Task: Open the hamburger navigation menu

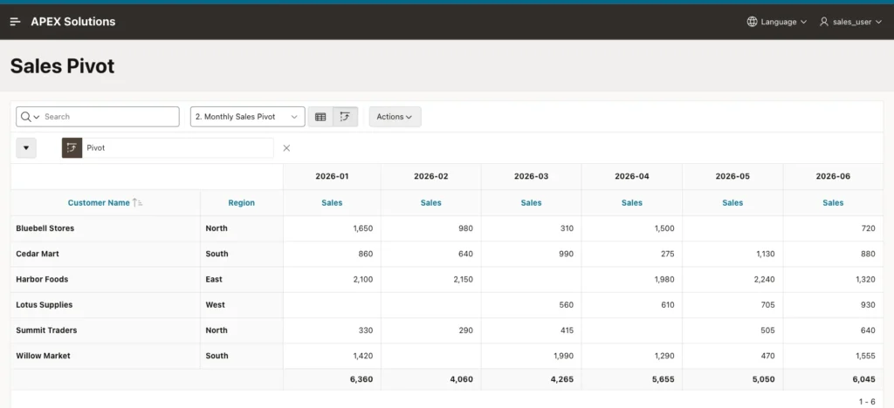Action: [x=16, y=22]
